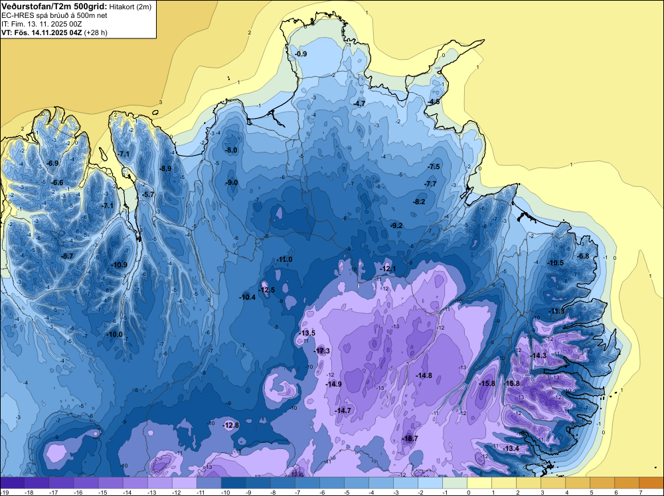Click the "IT: Fim. 13. 11. 2025 00Z" line
Screen dimensions: 664x496
point(41,24)
